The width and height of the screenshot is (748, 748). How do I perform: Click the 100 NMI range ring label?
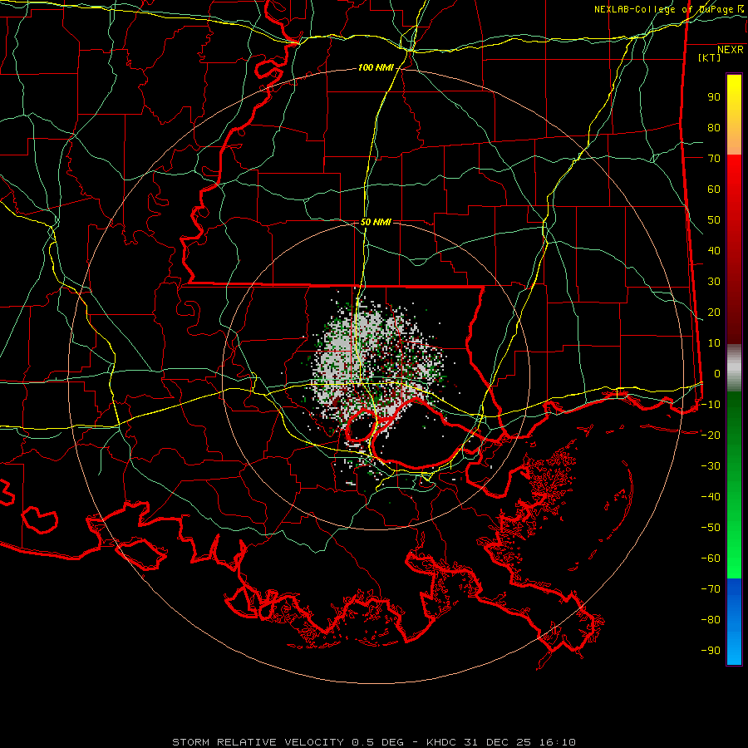[376, 68]
